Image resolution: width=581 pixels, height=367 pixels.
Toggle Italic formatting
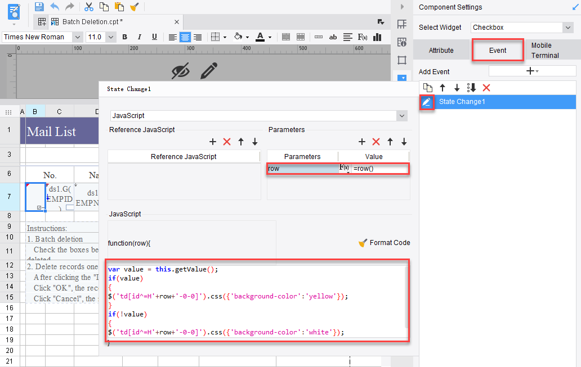(140, 37)
